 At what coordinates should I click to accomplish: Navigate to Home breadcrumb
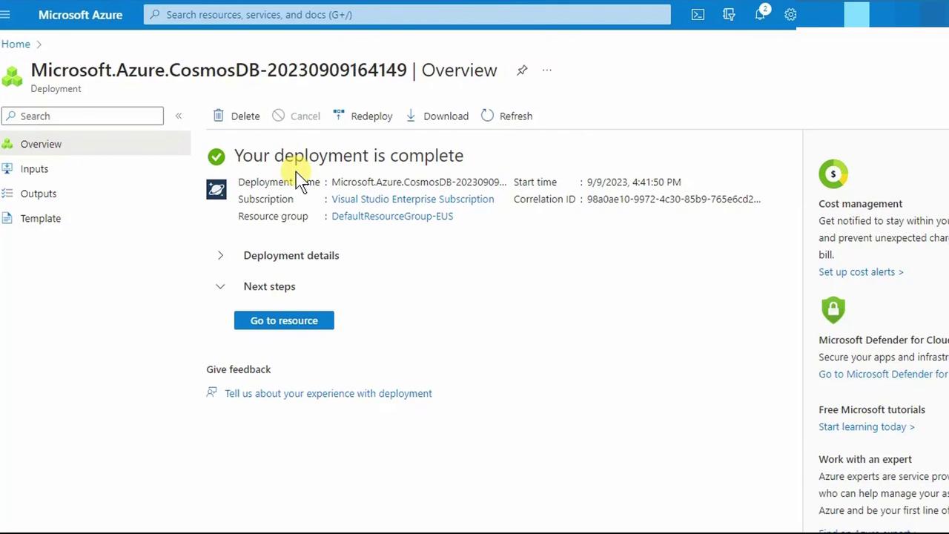pyautogui.click(x=16, y=44)
